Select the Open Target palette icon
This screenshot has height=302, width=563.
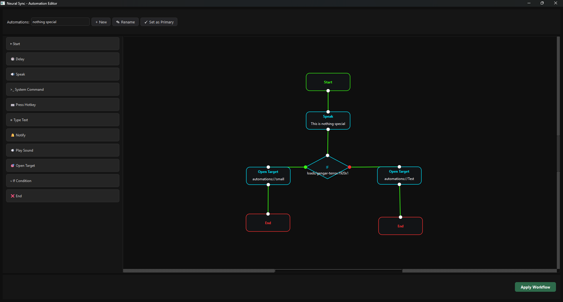pos(13,166)
